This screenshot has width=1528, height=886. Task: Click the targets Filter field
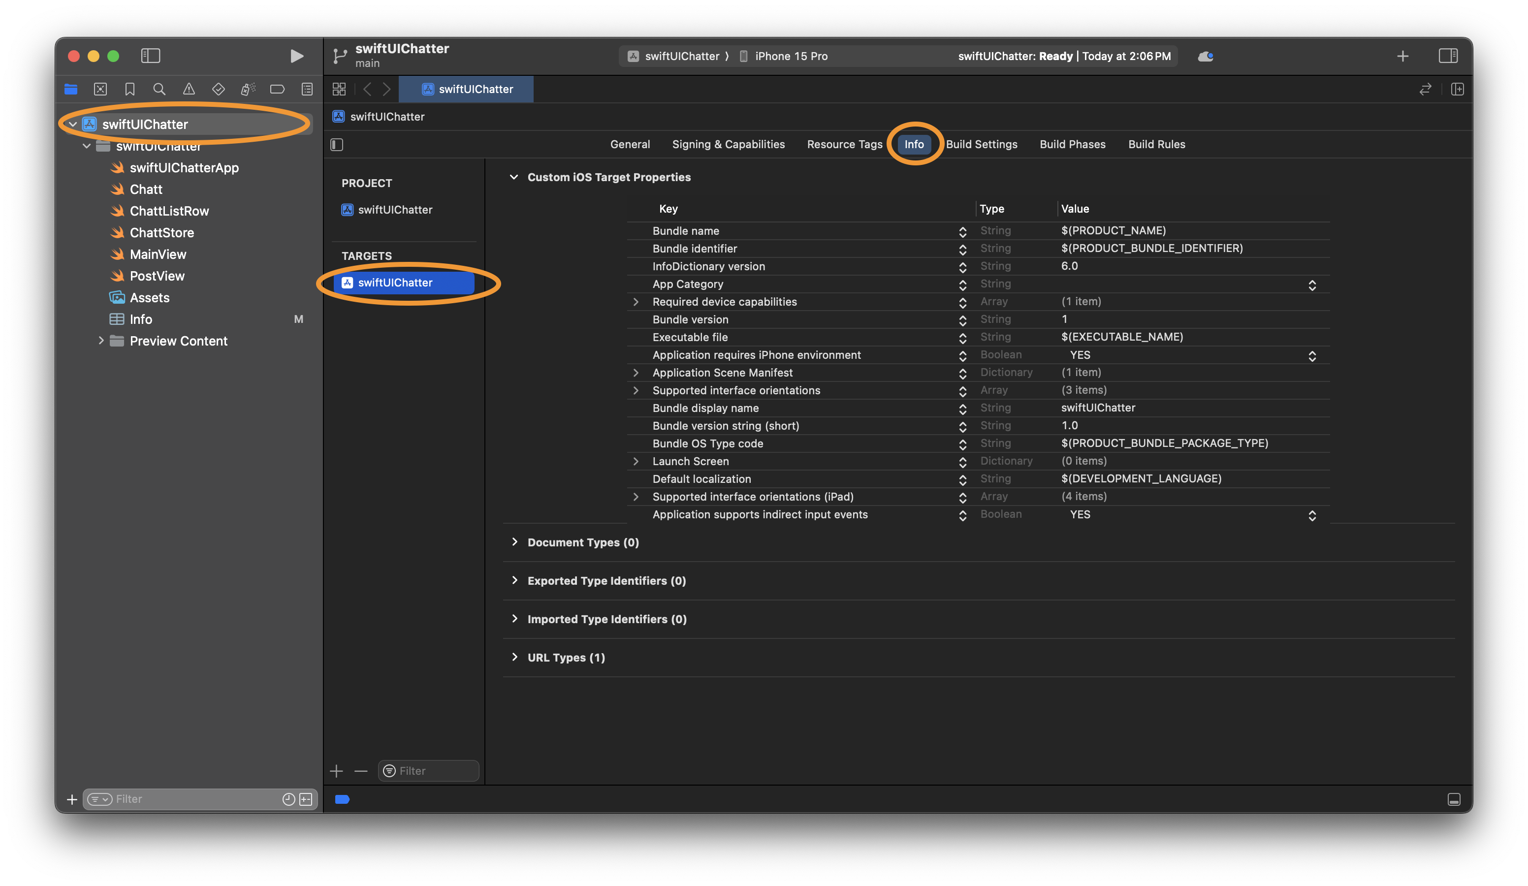(434, 771)
